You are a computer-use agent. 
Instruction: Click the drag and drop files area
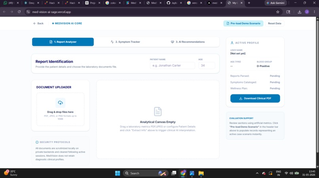[x=60, y=109]
